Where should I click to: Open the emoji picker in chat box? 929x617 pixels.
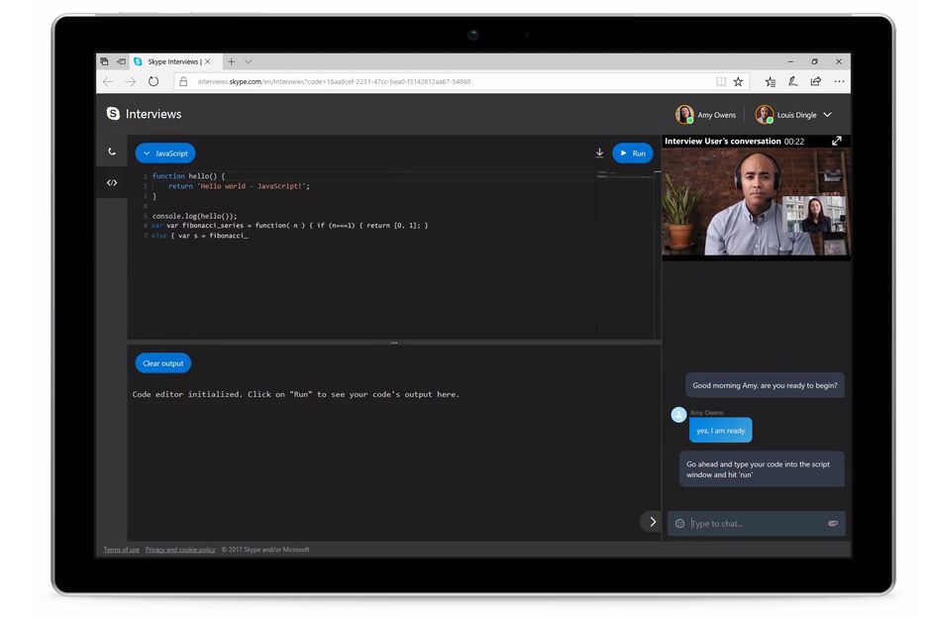pos(679,523)
